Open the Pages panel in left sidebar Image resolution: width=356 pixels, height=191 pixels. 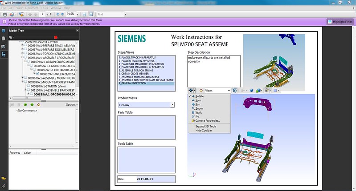(4, 39)
